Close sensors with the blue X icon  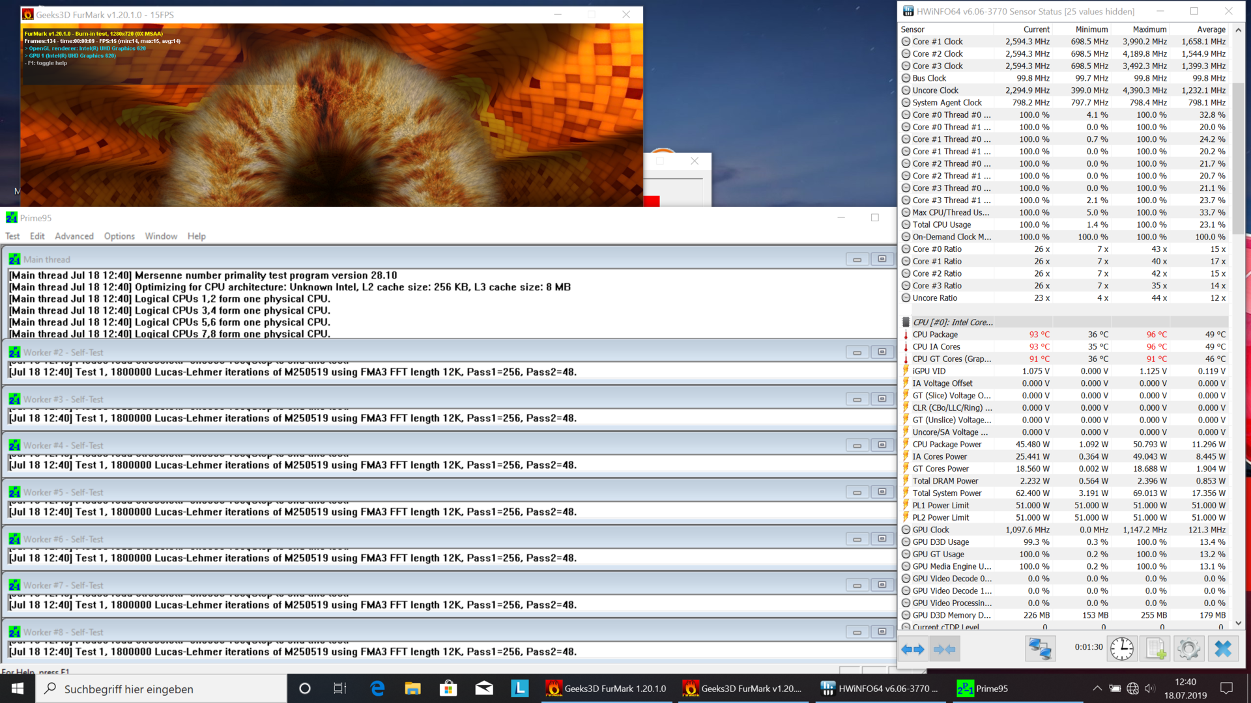pos(1223,649)
